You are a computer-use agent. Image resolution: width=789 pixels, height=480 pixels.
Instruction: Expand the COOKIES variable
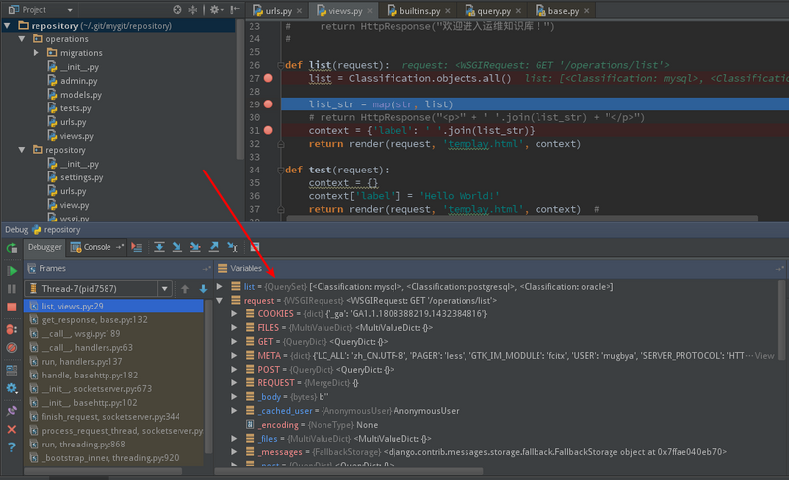click(x=234, y=314)
